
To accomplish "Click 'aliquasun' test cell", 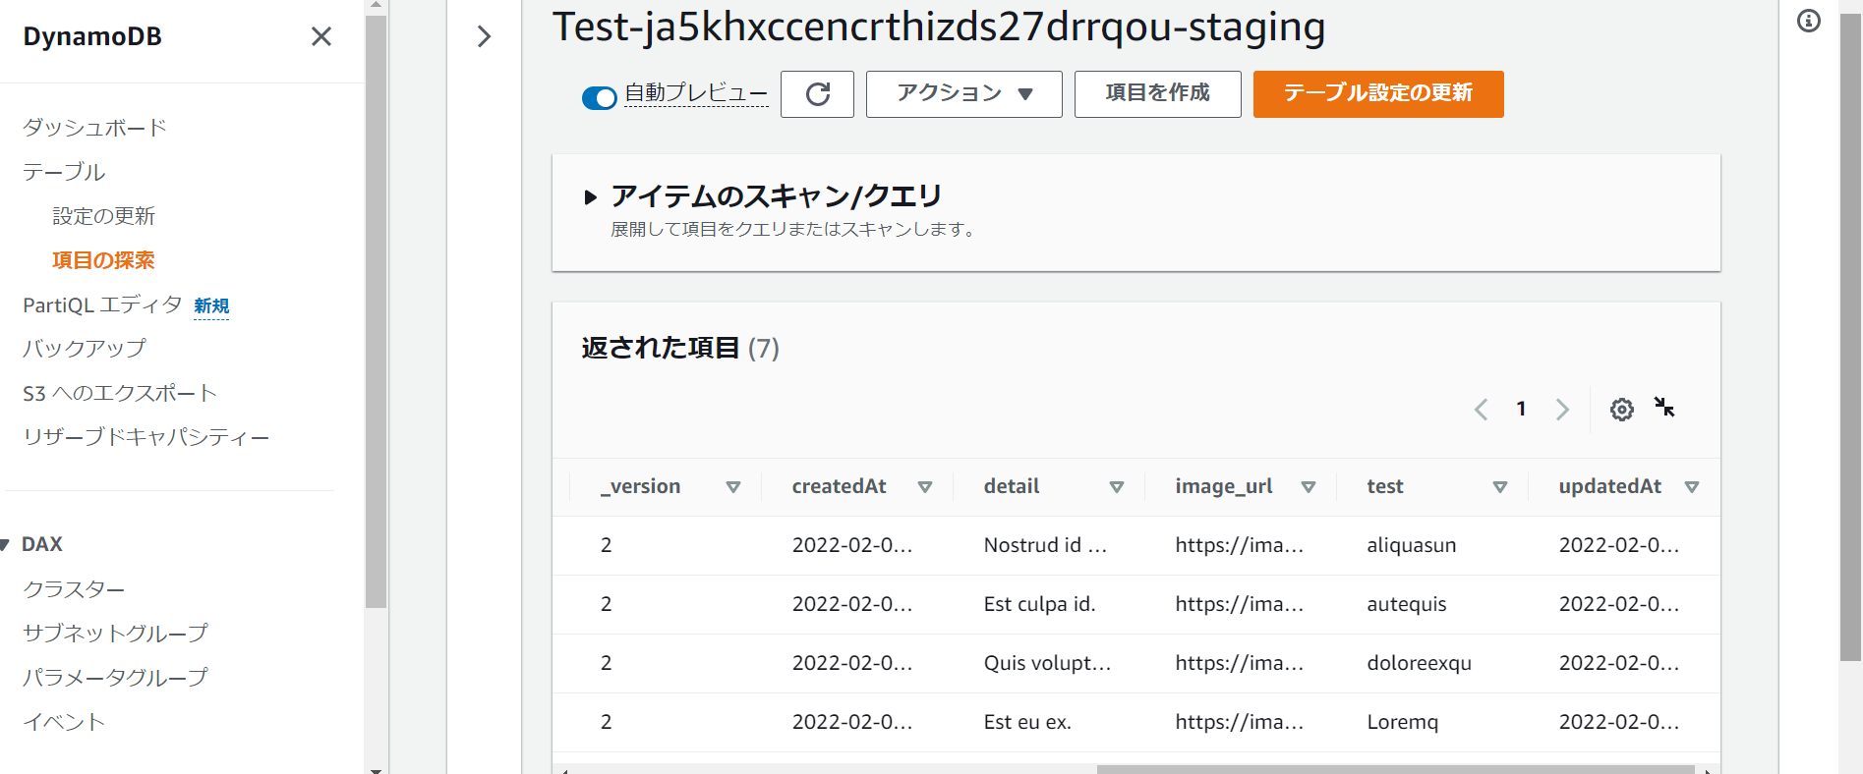I will tap(1411, 545).
